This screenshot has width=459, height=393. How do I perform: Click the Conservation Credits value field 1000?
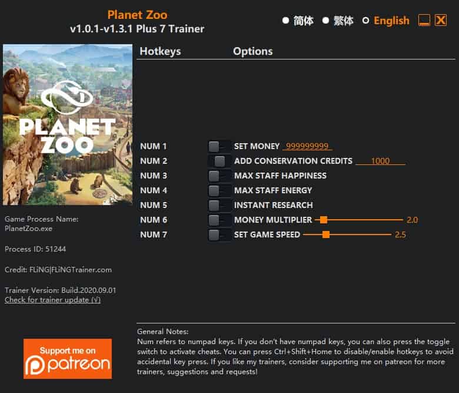380,161
